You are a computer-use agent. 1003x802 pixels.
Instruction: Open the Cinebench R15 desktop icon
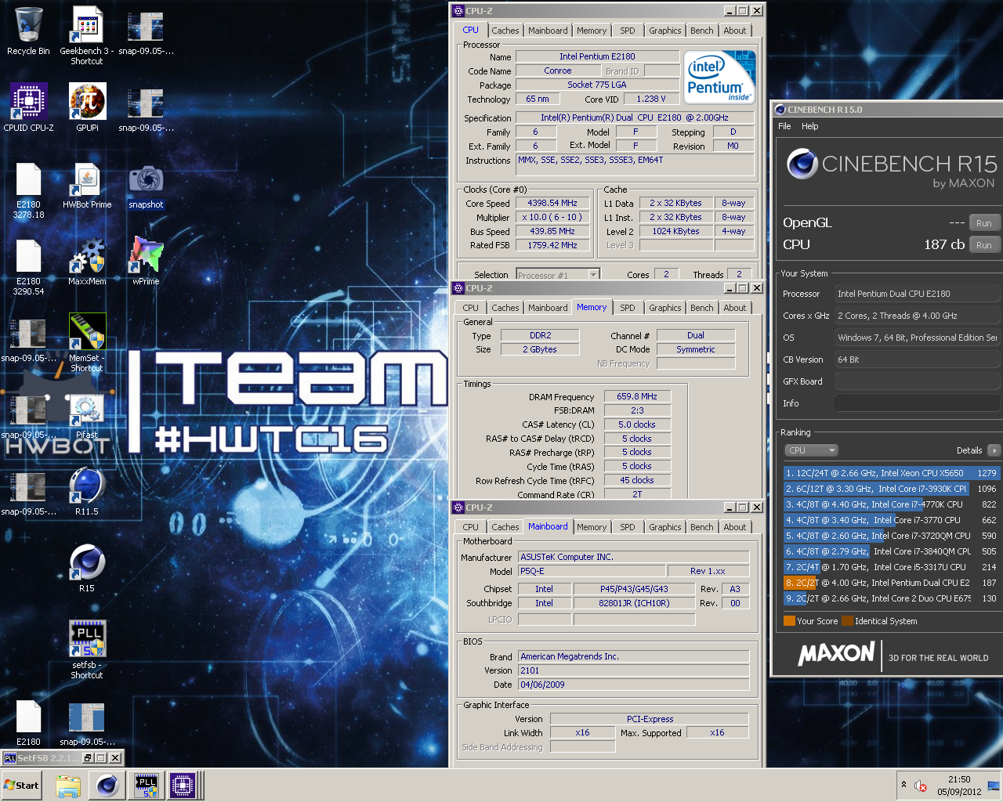87,569
